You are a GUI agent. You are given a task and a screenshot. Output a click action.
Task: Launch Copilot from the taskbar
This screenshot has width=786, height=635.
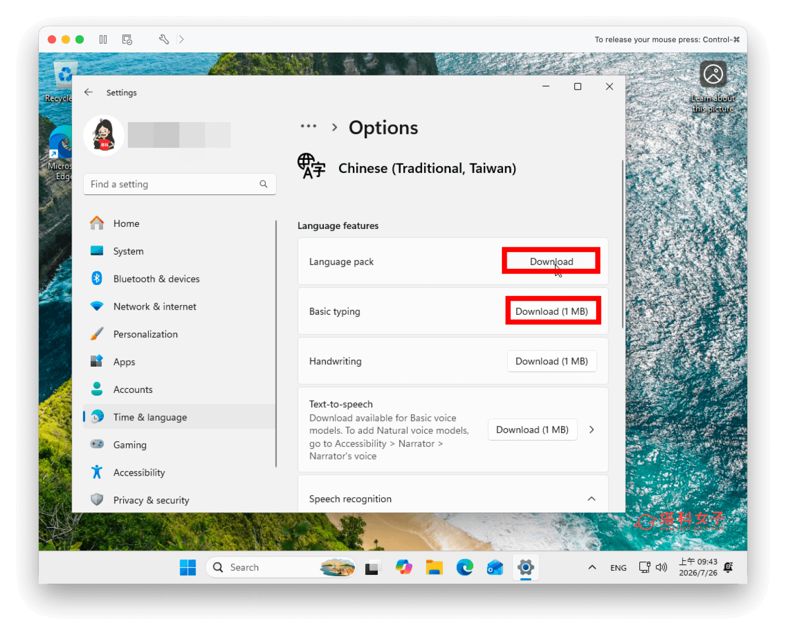coord(404,567)
